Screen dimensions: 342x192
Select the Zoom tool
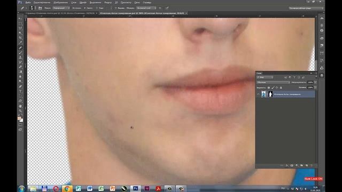click(x=20, y=111)
